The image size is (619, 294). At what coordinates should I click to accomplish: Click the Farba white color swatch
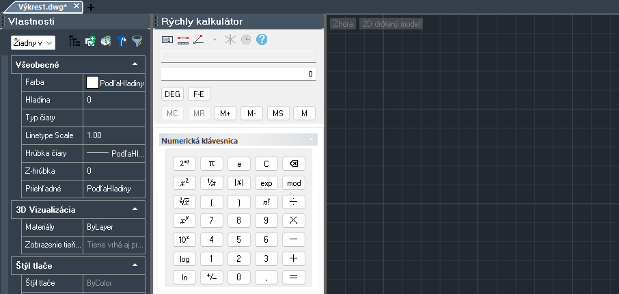click(x=92, y=82)
